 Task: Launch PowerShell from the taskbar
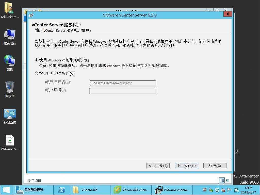[x=61, y=190]
